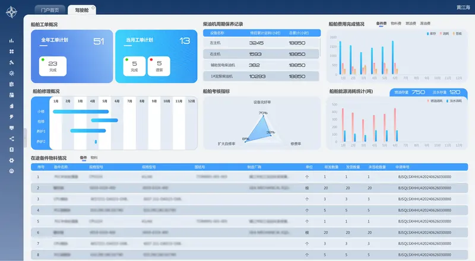Image resolution: width=475 pixels, height=261 pixels.
Task: Select the 辅助发电柴油机 maintenance row
Action: [261, 65]
